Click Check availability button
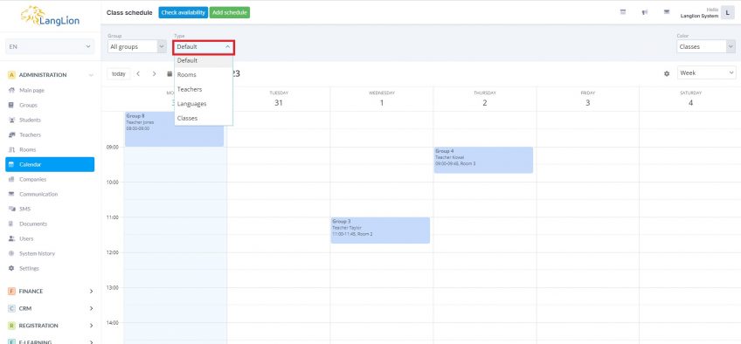This screenshot has width=741, height=344. [x=184, y=13]
